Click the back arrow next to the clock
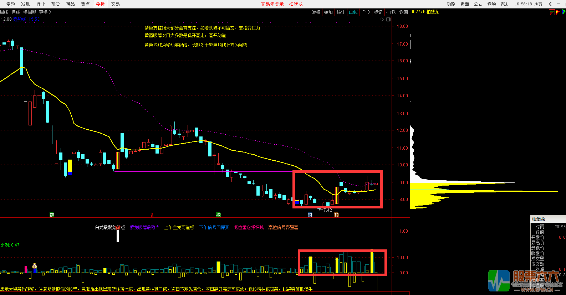566x295 pixels. 550,4
